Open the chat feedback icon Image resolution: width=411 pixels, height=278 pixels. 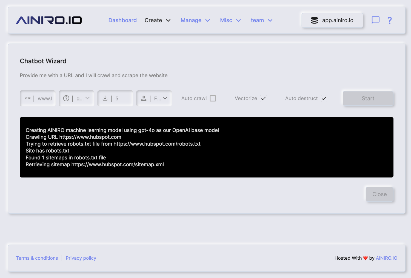tap(375, 20)
